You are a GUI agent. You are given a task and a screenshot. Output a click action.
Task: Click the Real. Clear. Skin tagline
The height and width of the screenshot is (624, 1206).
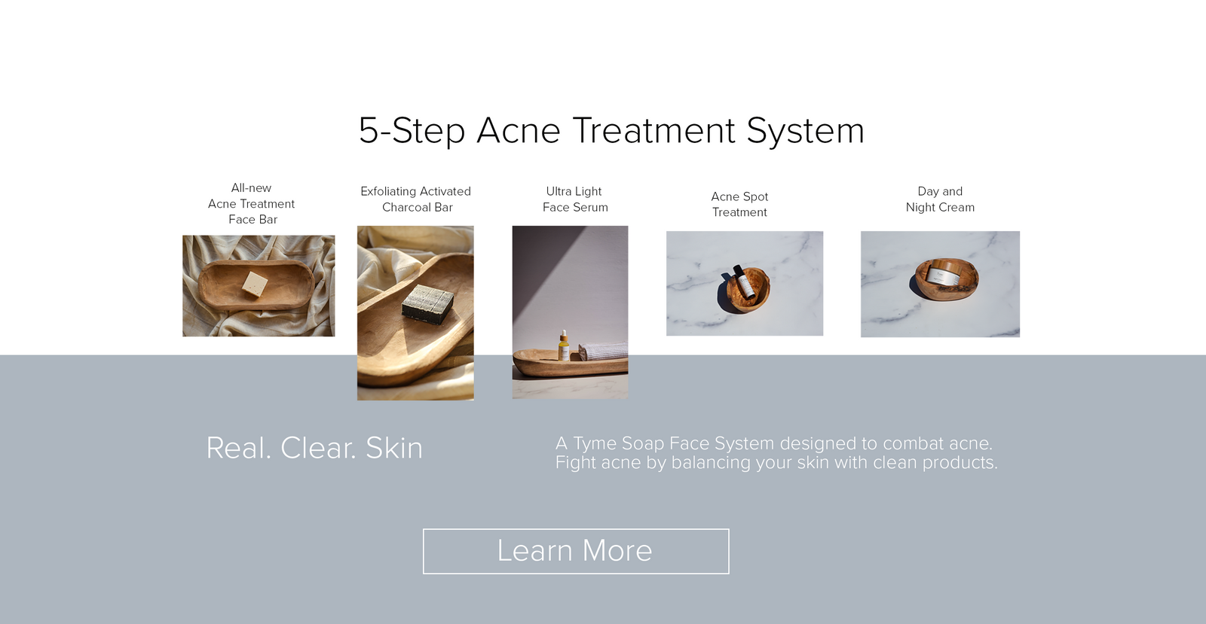tap(314, 448)
